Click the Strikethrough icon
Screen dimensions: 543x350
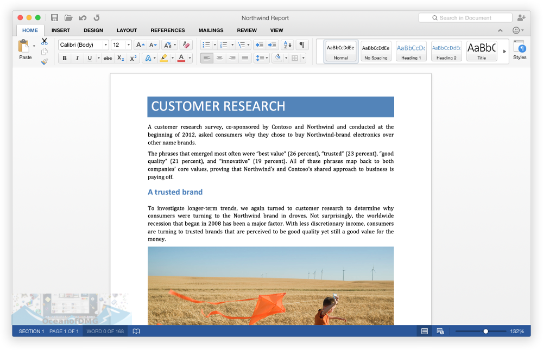coord(108,58)
